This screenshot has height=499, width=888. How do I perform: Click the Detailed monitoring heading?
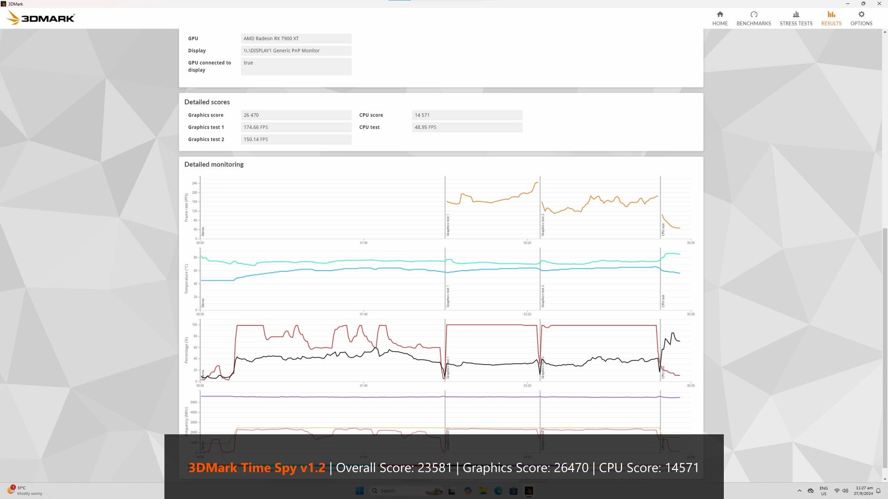pyautogui.click(x=214, y=164)
